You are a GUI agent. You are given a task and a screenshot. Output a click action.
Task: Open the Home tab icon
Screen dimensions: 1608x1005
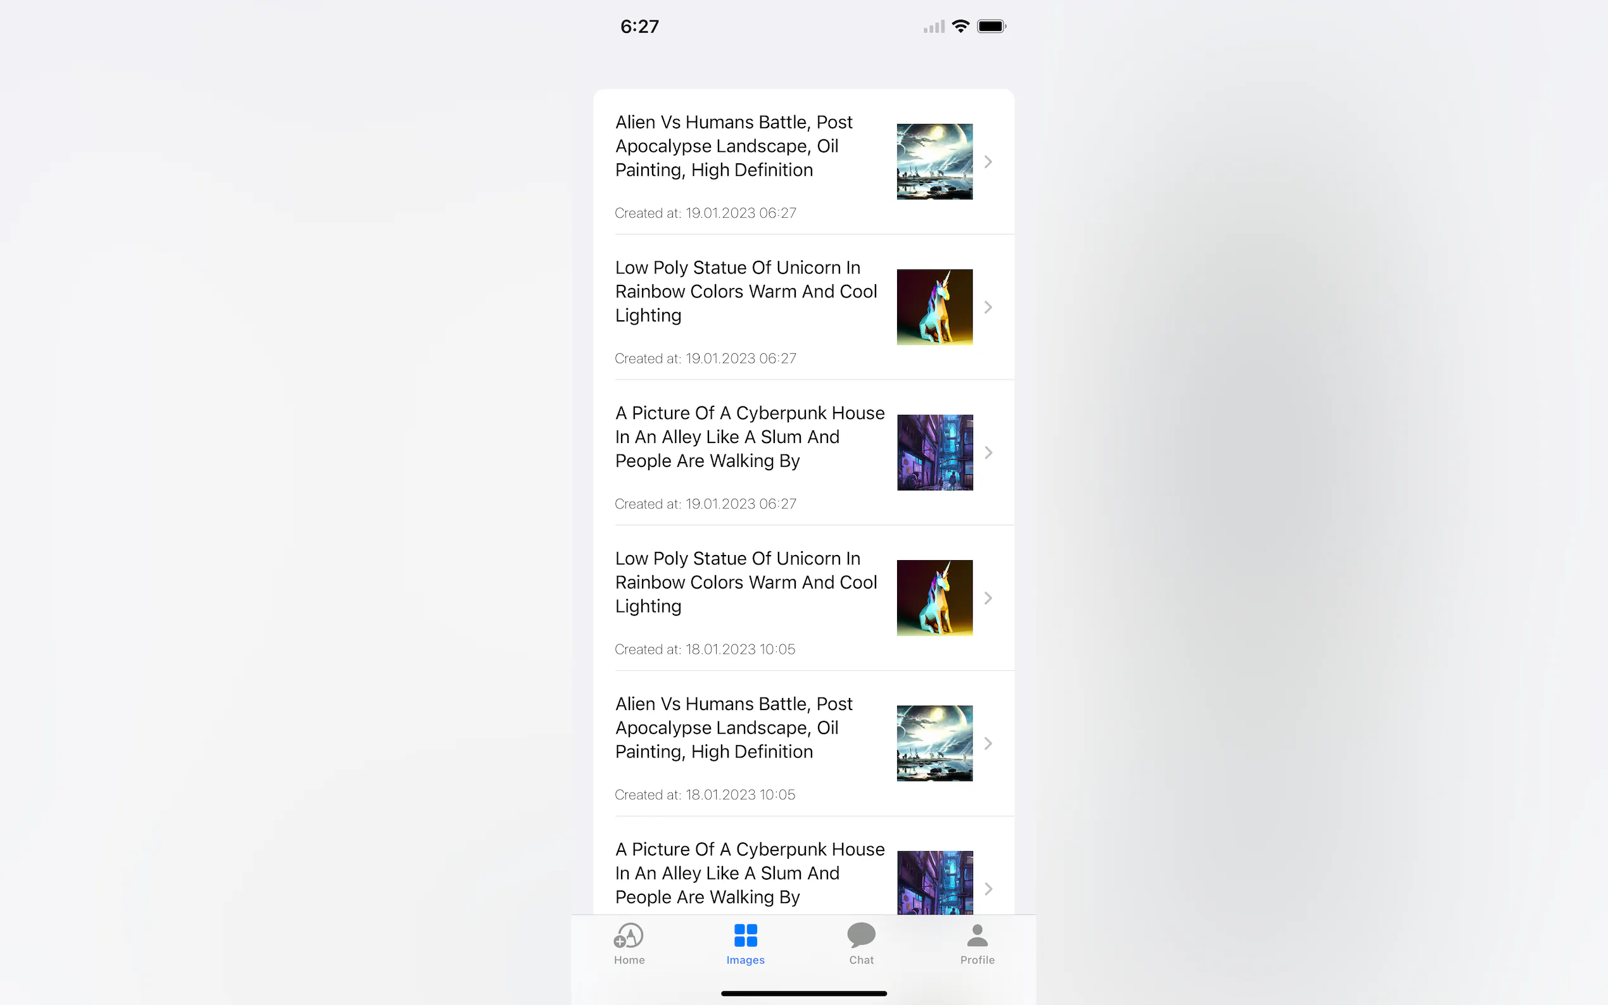pyautogui.click(x=629, y=935)
